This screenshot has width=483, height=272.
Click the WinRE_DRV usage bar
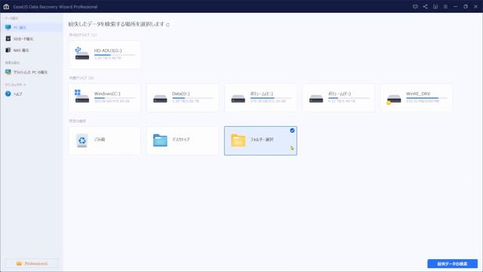426,98
